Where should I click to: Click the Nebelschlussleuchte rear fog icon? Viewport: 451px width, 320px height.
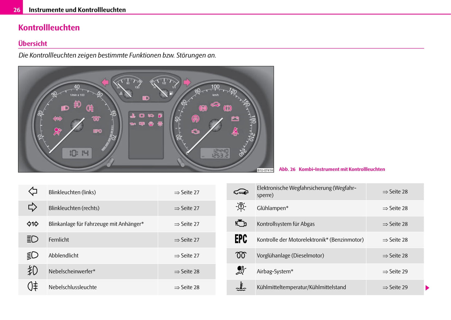(x=33, y=286)
